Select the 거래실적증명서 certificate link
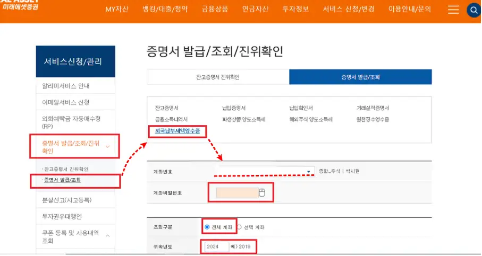The image size is (482, 256). point(373,108)
